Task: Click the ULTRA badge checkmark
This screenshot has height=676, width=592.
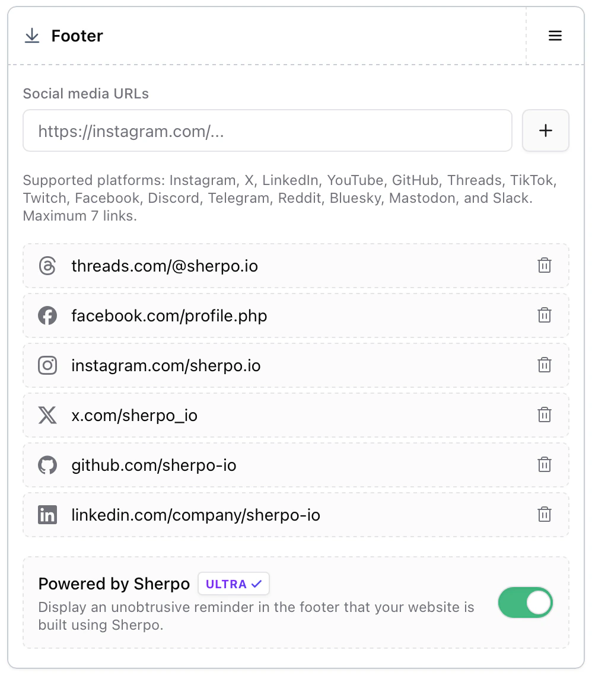Action: point(256,583)
